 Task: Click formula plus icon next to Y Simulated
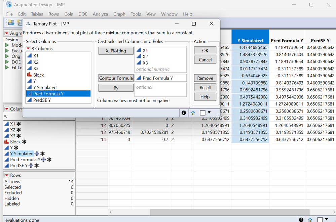point(37,153)
